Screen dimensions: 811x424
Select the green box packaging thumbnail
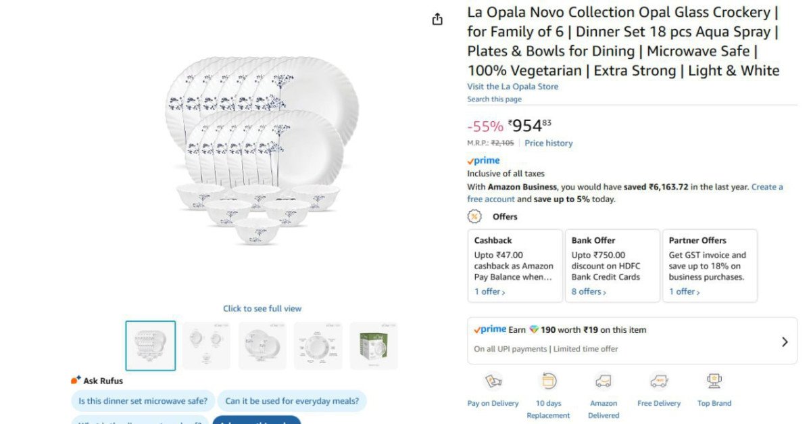click(374, 346)
